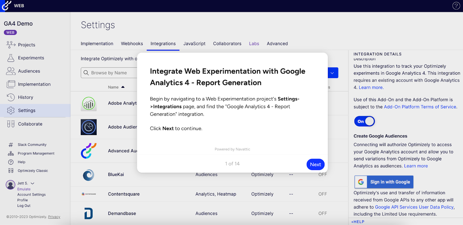Image resolution: width=463 pixels, height=225 pixels.
Task: Click the Browse by Name search field
Action: [x=109, y=73]
